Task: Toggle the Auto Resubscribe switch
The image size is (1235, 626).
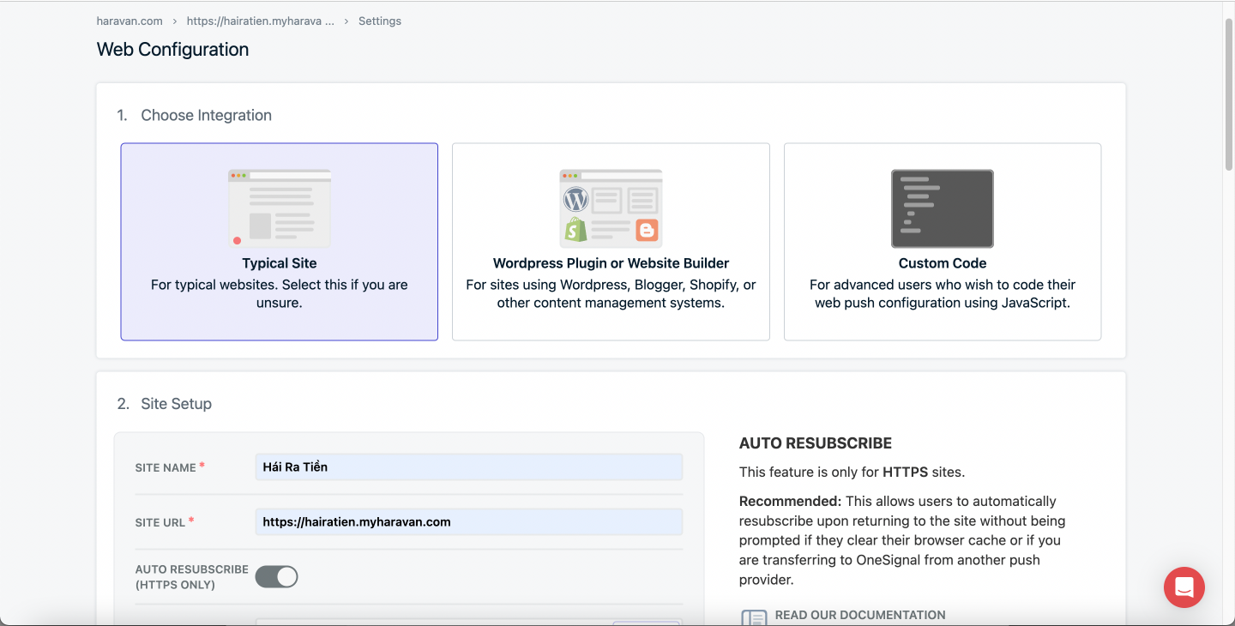Action: (x=276, y=577)
